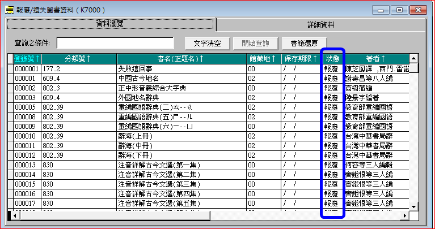This screenshot has width=435, height=229.
Task: Select author cell 高樹藩編
Action: click(377, 88)
